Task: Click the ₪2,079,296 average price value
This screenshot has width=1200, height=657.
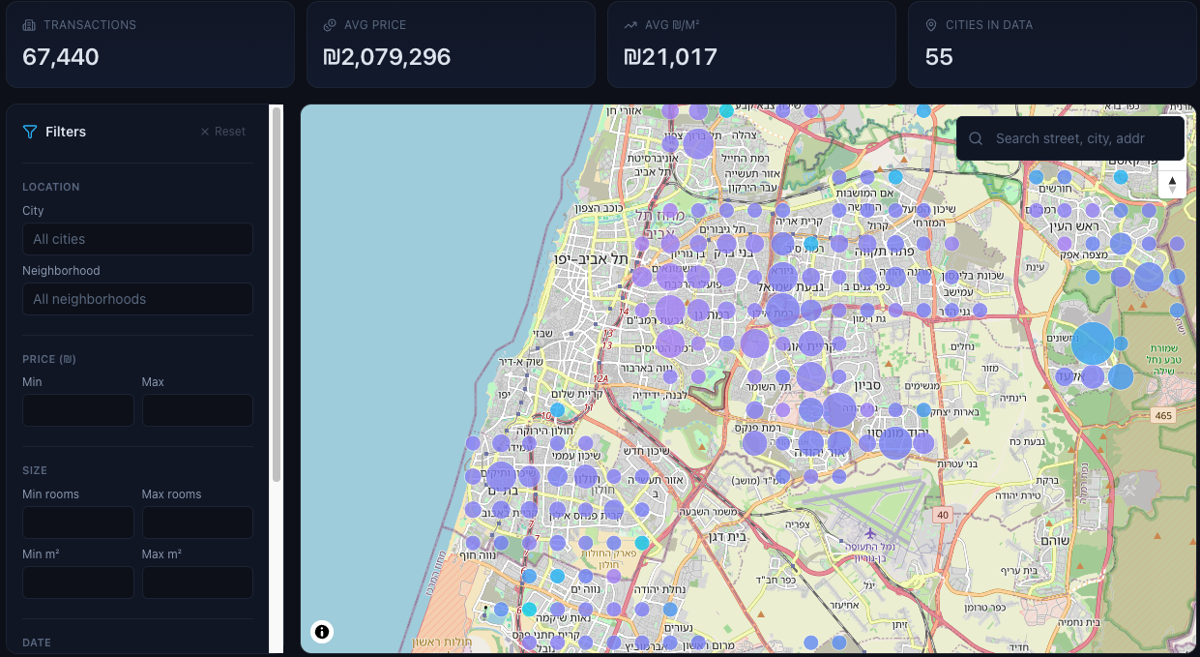Action: [387, 57]
